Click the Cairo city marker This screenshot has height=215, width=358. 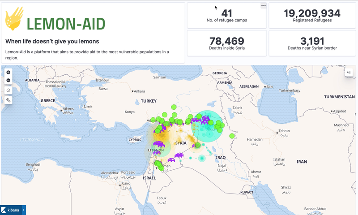click(x=121, y=183)
